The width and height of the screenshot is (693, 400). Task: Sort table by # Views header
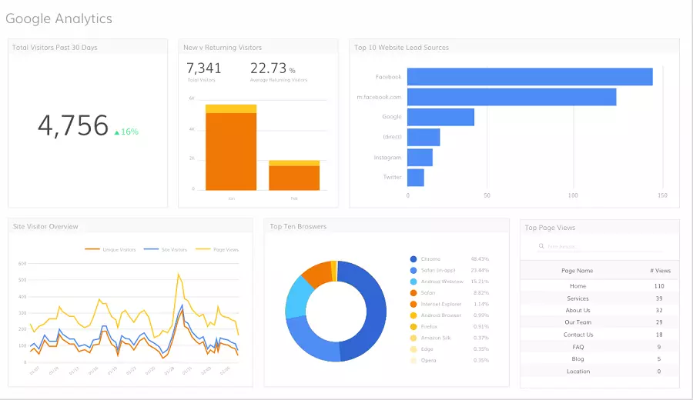coord(661,271)
